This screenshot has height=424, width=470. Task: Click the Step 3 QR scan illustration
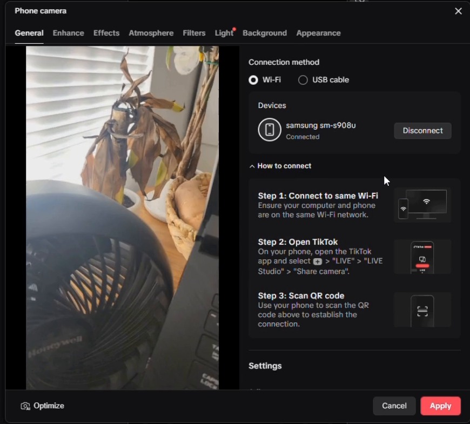click(422, 310)
